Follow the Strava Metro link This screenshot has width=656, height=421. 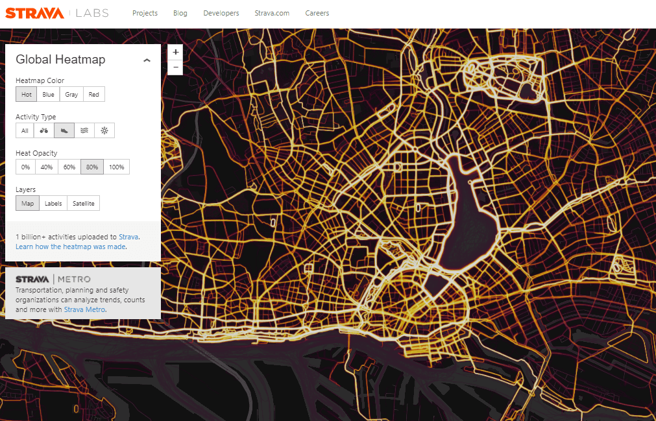pos(84,309)
